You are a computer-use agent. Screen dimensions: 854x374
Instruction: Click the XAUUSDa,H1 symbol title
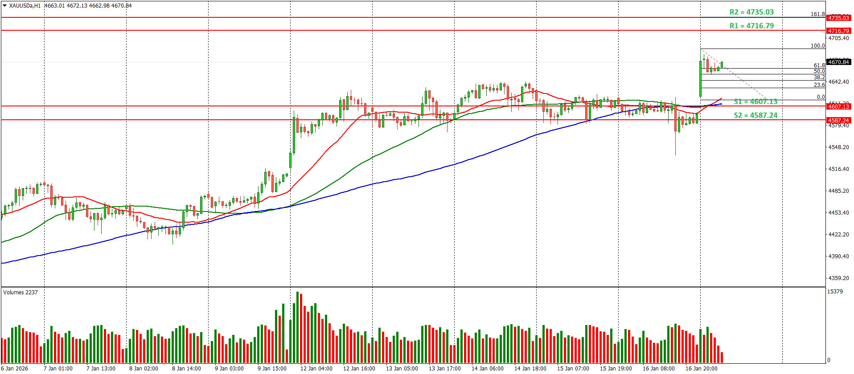point(25,6)
